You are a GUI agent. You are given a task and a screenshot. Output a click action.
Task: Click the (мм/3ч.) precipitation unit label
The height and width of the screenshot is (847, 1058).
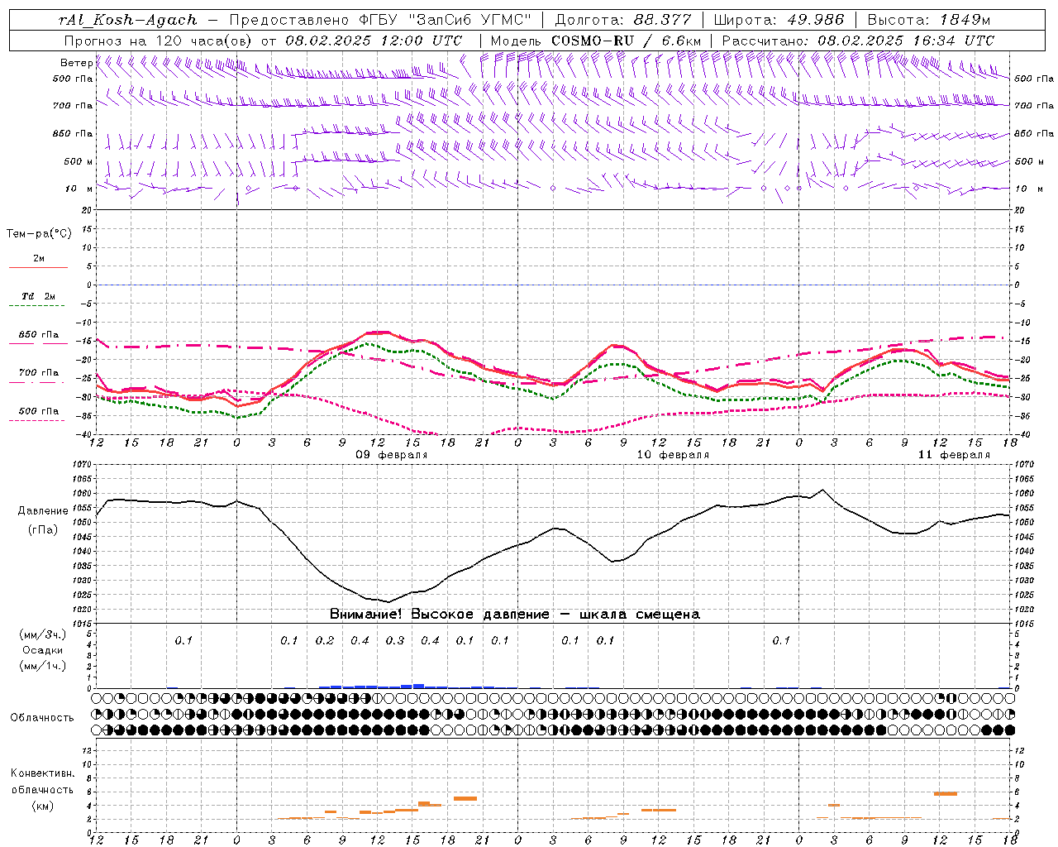point(43,634)
